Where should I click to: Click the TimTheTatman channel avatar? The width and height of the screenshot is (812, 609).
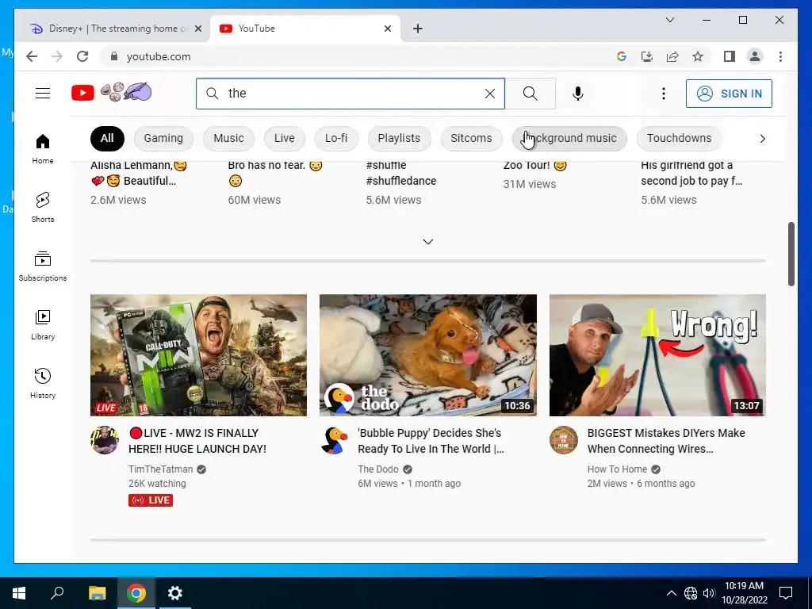pos(105,440)
